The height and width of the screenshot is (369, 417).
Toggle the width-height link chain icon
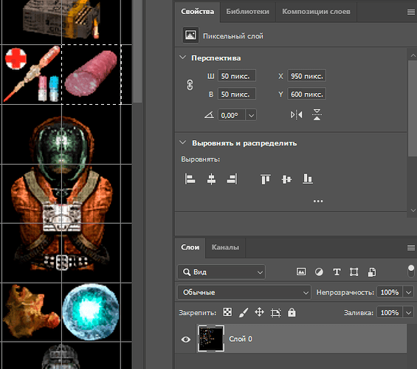click(190, 85)
